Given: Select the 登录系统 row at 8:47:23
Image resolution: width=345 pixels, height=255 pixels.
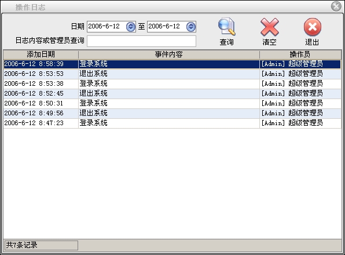Looking at the screenshot, I should (172, 123).
